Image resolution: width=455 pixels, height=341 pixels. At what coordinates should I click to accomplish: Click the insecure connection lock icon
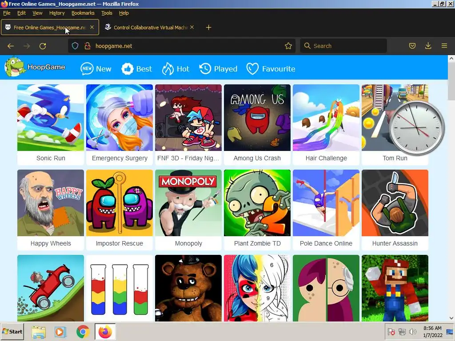pyautogui.click(x=88, y=46)
